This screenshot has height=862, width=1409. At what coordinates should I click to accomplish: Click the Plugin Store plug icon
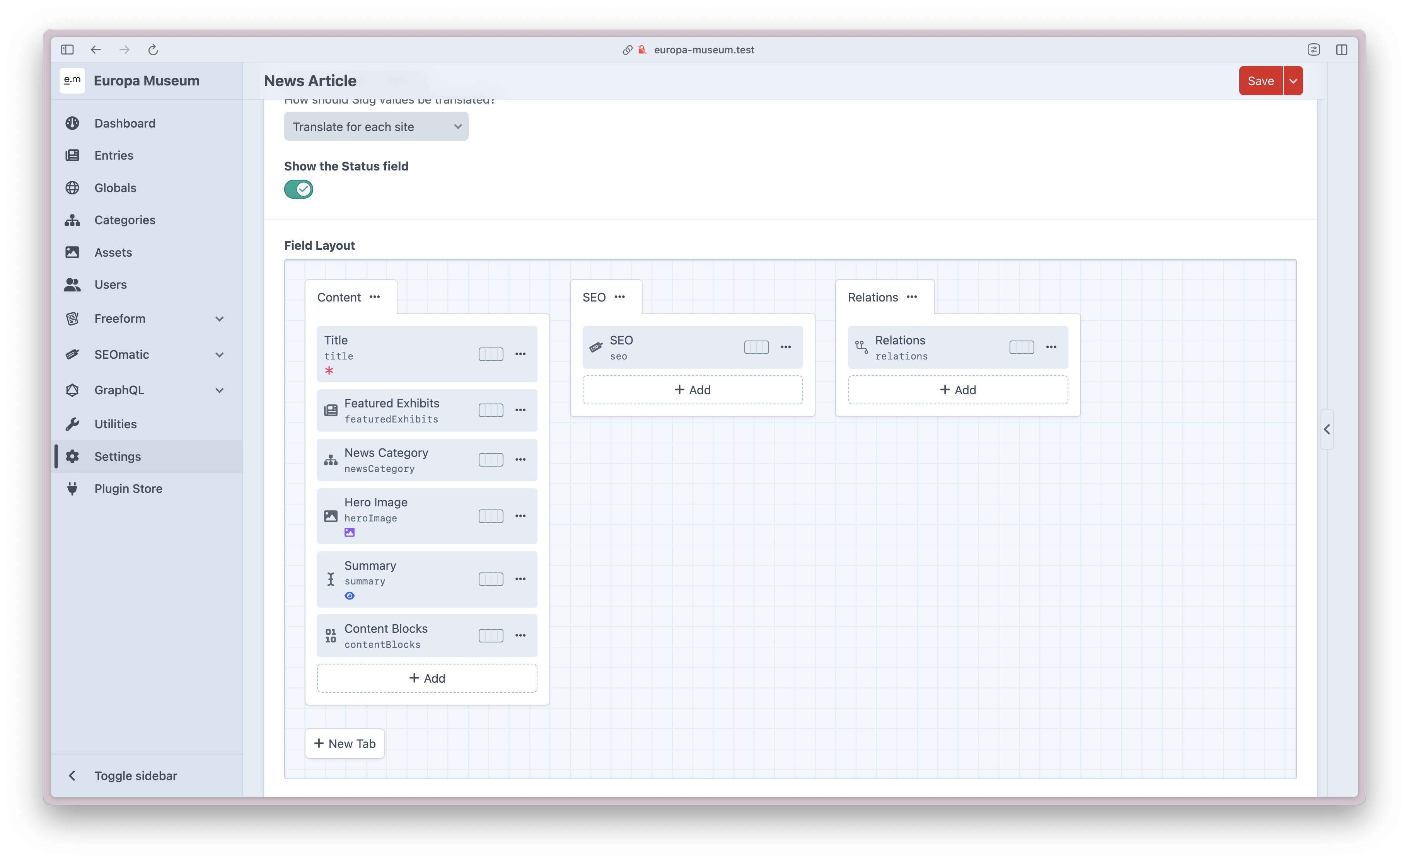(x=72, y=489)
